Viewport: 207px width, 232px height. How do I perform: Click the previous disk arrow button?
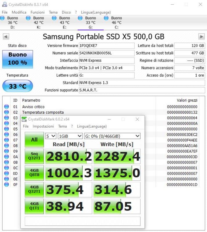point(6,37)
